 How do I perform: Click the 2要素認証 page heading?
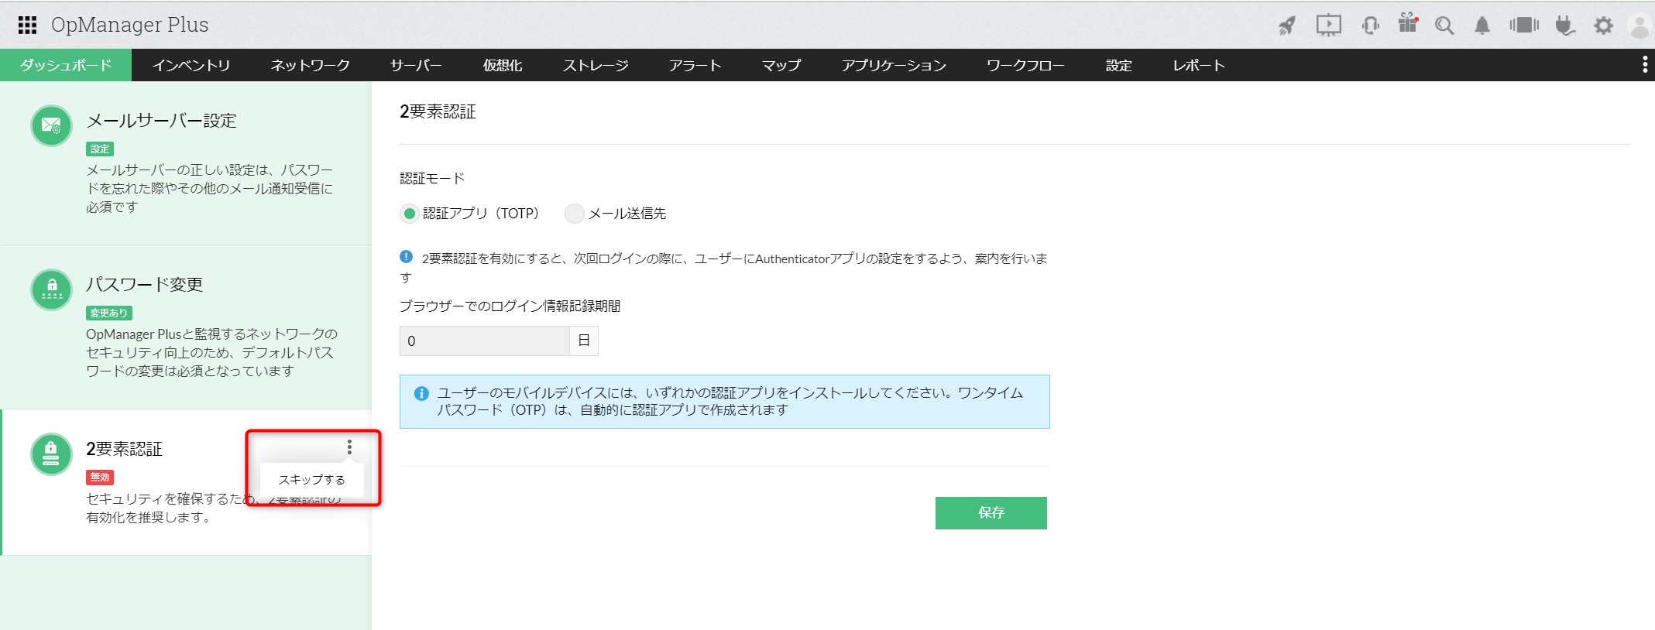click(438, 111)
